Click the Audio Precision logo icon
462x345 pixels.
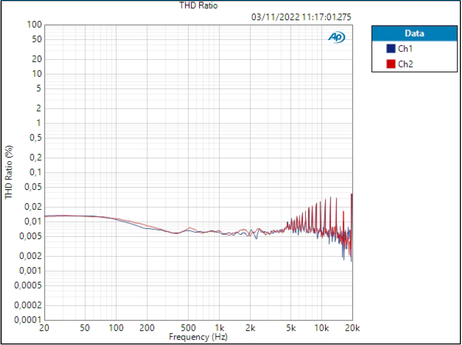338,37
